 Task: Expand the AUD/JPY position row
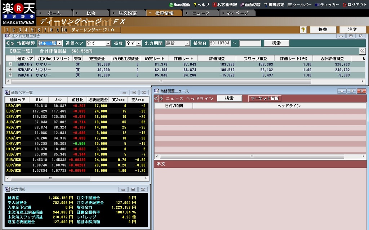[10, 64]
